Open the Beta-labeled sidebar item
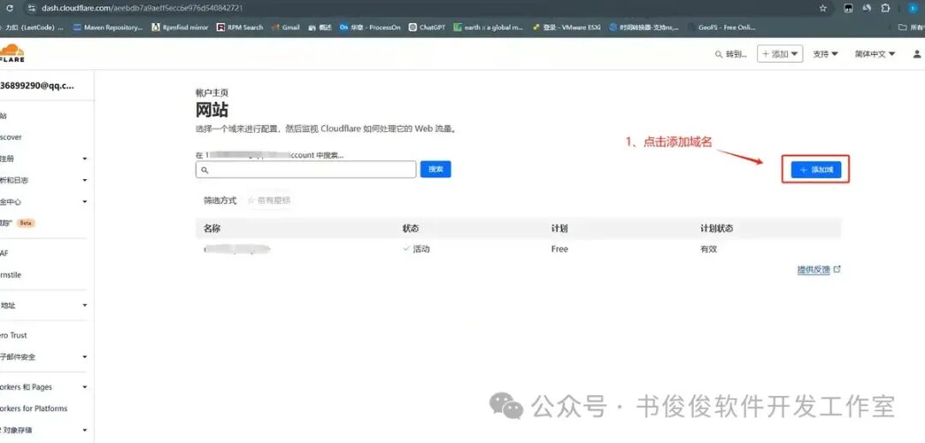 point(19,223)
